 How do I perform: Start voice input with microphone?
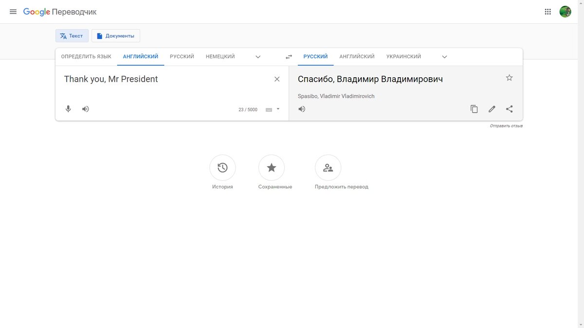(x=68, y=109)
